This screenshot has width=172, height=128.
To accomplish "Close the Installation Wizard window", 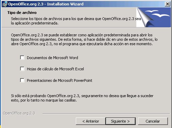I will (x=168, y=4).
